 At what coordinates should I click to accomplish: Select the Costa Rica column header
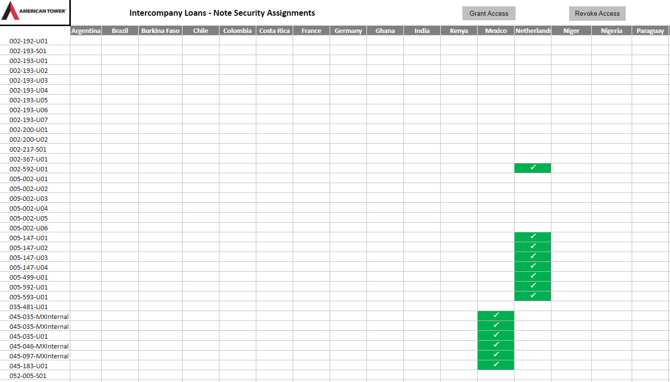pos(274,31)
